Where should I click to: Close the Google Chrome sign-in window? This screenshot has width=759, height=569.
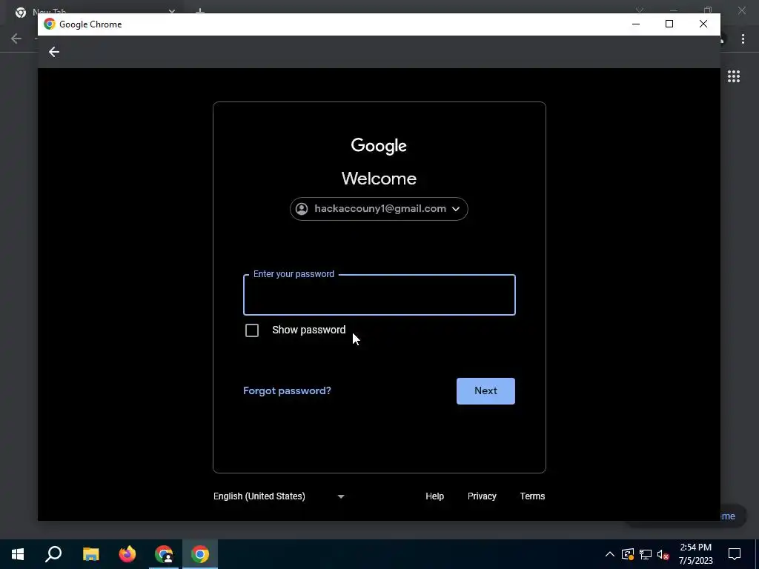703,24
